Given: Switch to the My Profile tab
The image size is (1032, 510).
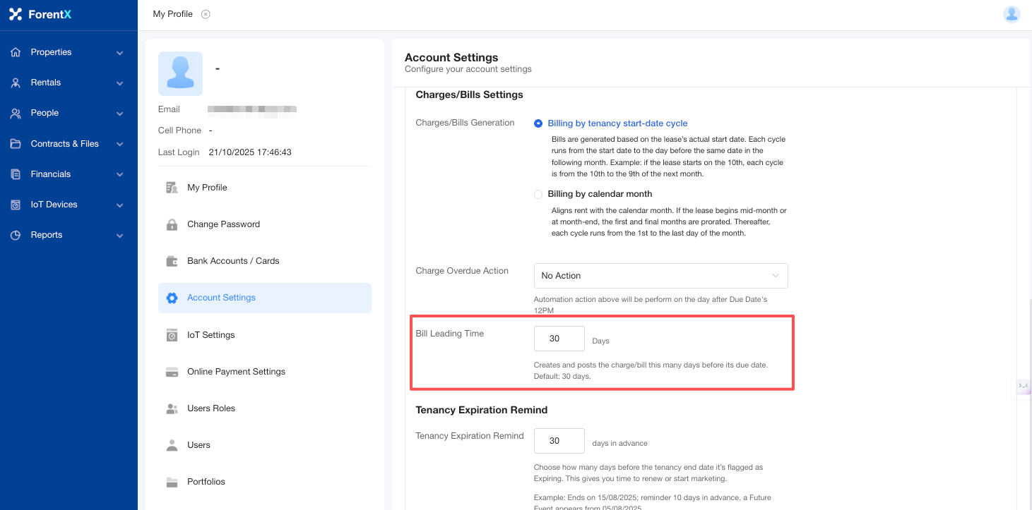Looking at the screenshot, I should tap(172, 14).
